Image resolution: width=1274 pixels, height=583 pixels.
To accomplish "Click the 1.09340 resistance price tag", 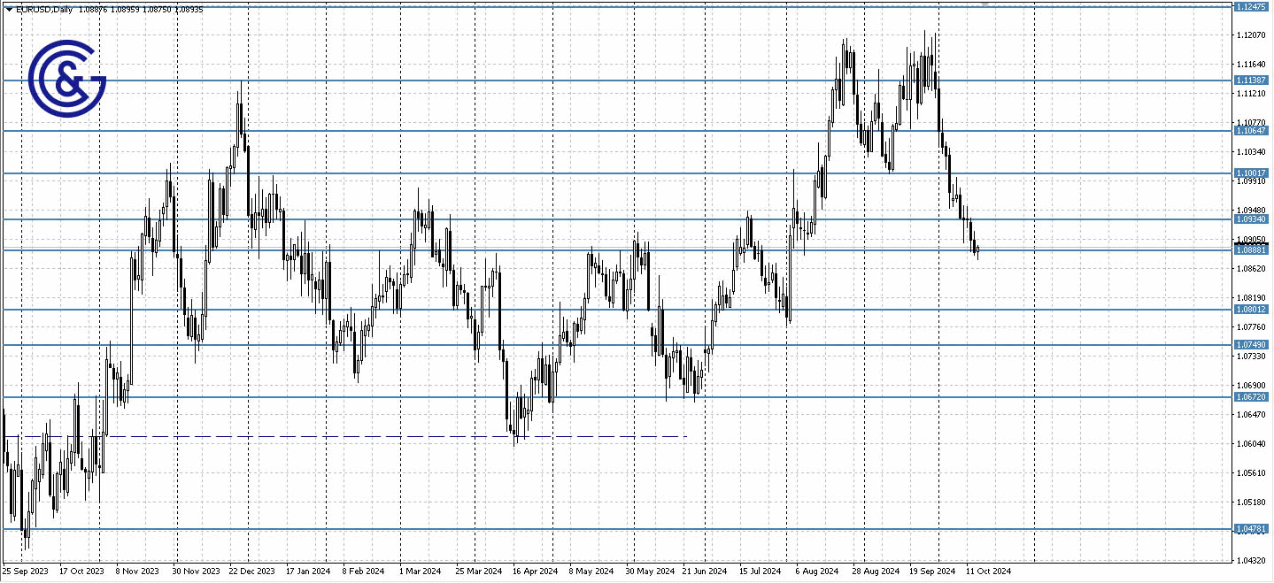I will coord(1251,219).
